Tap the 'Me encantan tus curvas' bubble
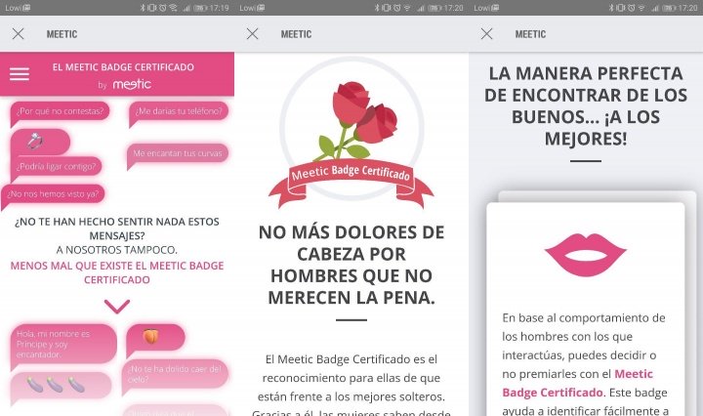 point(178,153)
